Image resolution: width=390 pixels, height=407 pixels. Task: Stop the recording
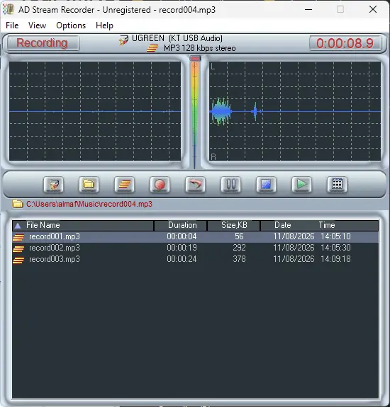pyautogui.click(x=266, y=185)
